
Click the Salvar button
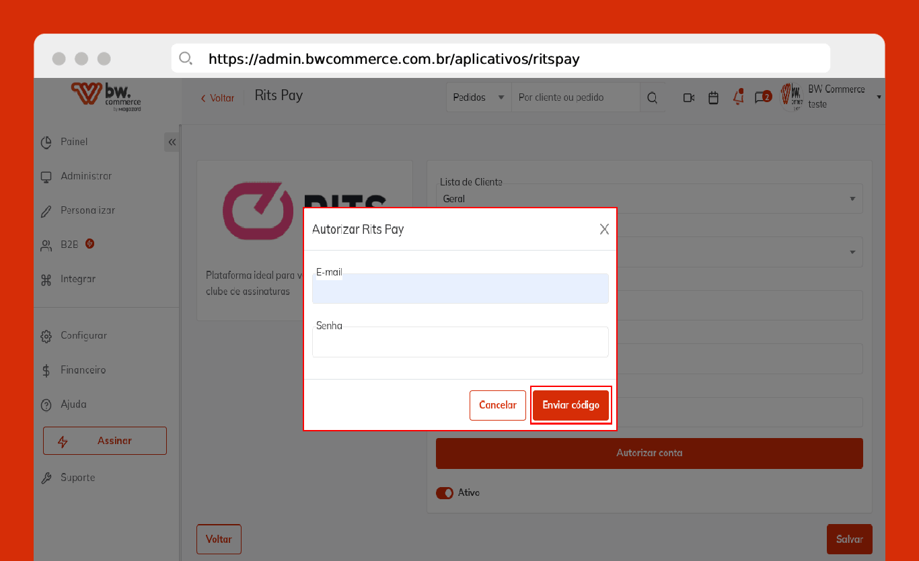click(x=850, y=540)
